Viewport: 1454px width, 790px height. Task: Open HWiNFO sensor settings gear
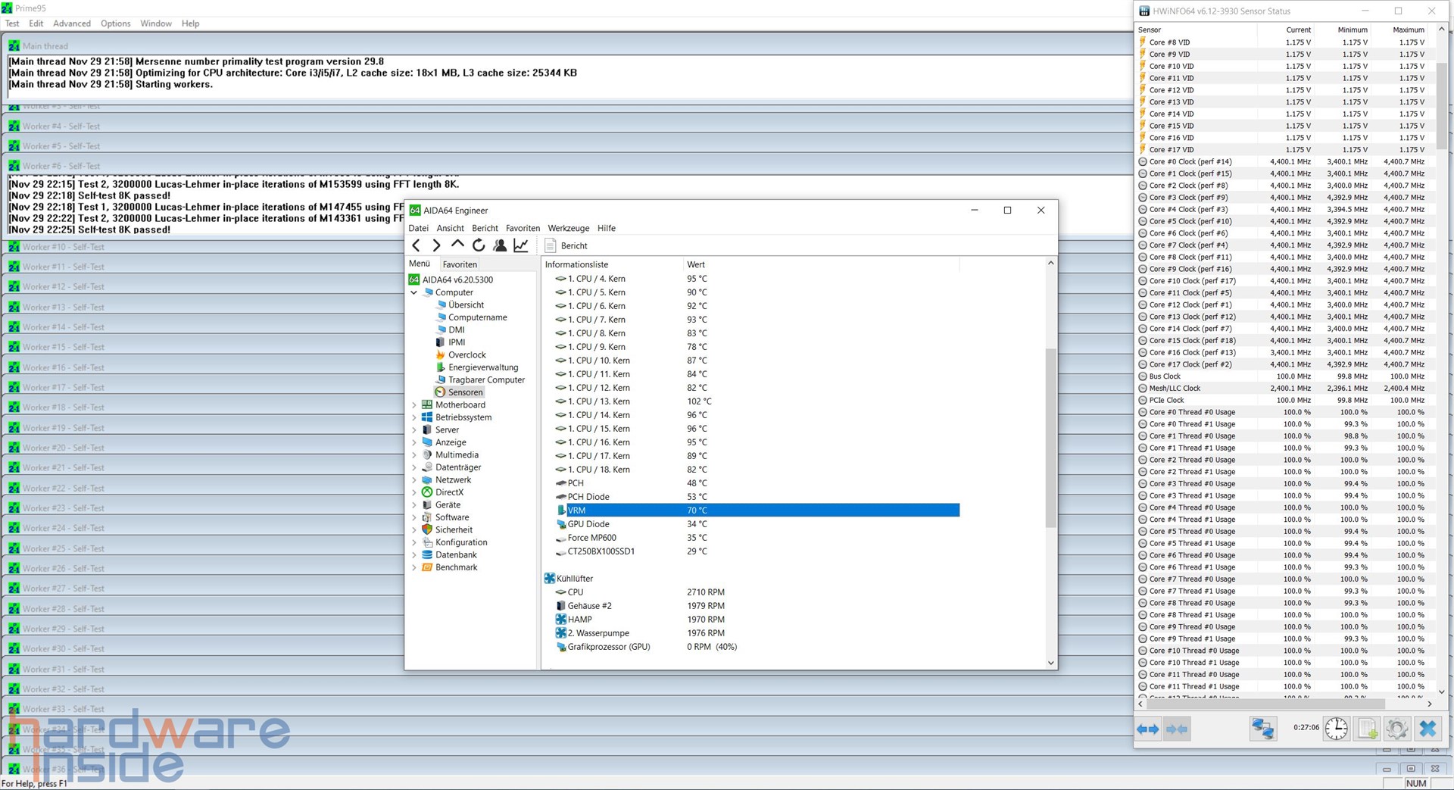point(1397,729)
